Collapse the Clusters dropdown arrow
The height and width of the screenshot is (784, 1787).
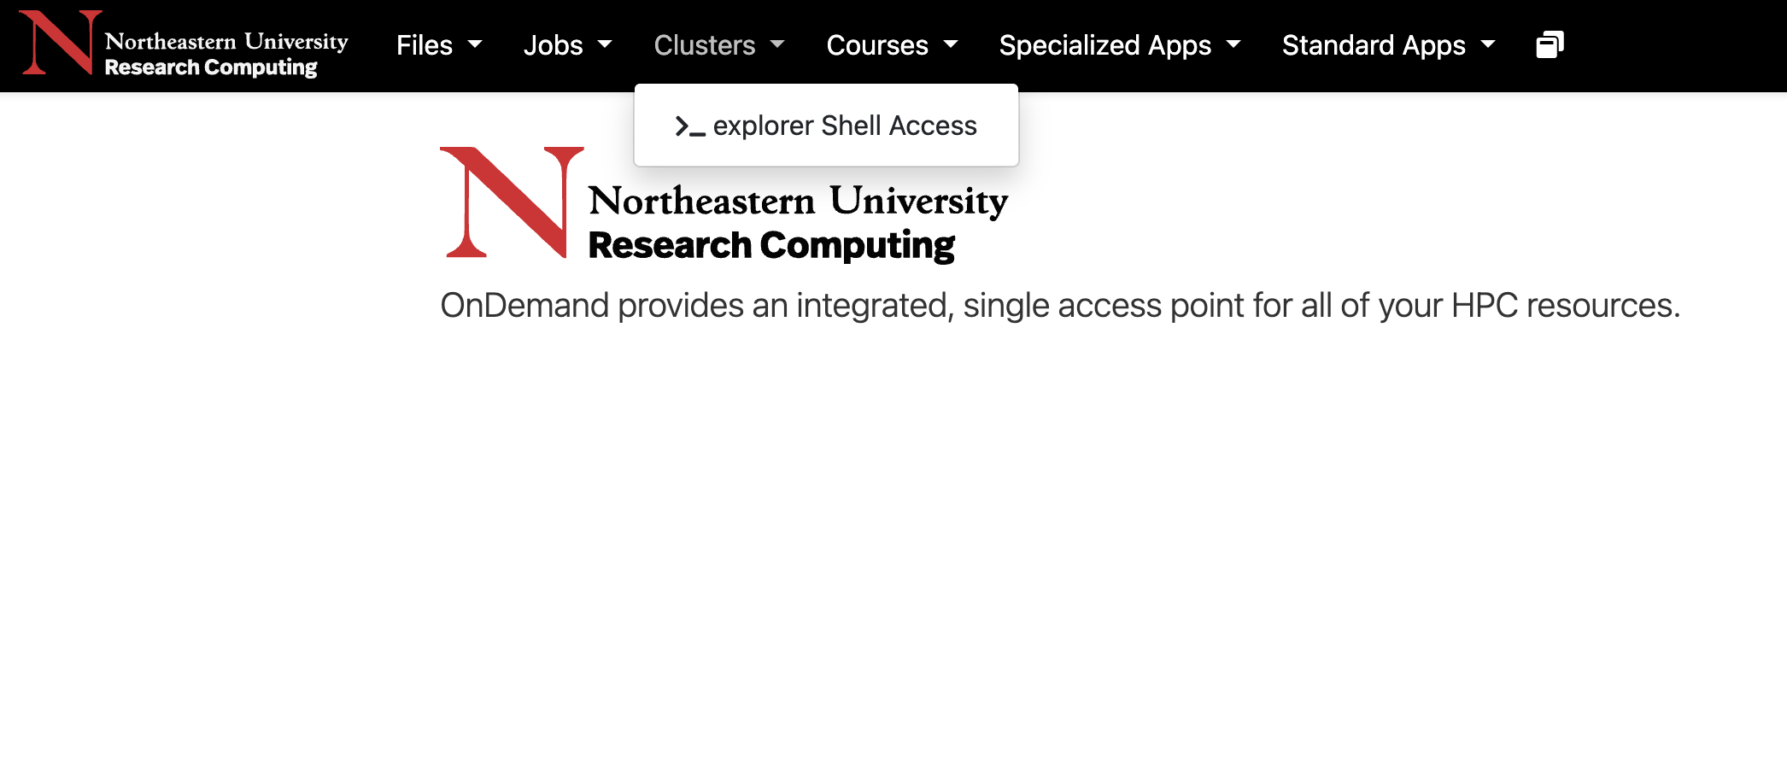click(777, 44)
